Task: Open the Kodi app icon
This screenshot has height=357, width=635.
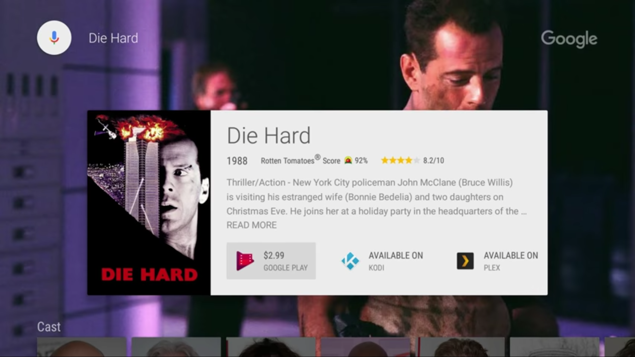Action: [350, 261]
